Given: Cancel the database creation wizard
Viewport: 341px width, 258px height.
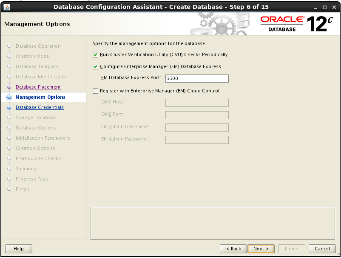Looking at the screenshot, I should pyautogui.click(x=322, y=249).
